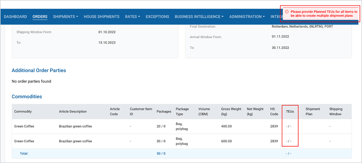Click Brazilian green coffee in 600.00 row

click(75, 141)
